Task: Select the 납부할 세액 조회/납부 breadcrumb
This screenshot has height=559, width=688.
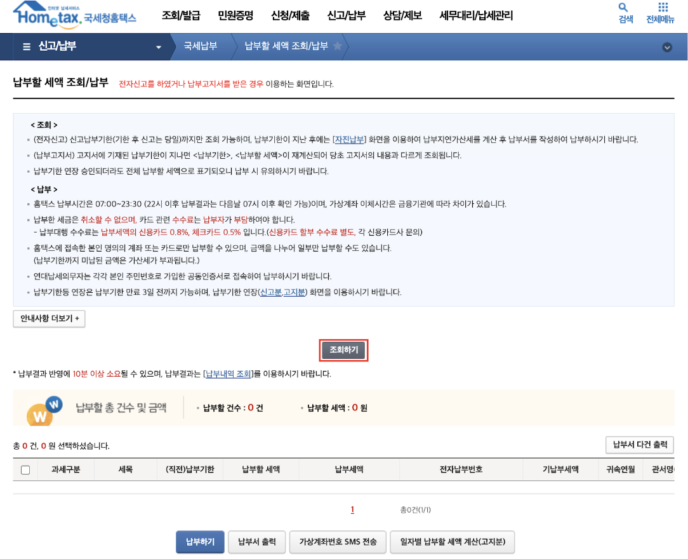Action: click(x=286, y=46)
